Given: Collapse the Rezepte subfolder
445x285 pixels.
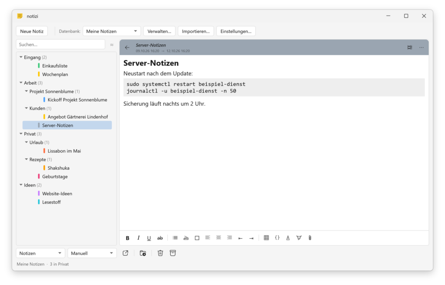Looking at the screenshot, I should pos(27,159).
